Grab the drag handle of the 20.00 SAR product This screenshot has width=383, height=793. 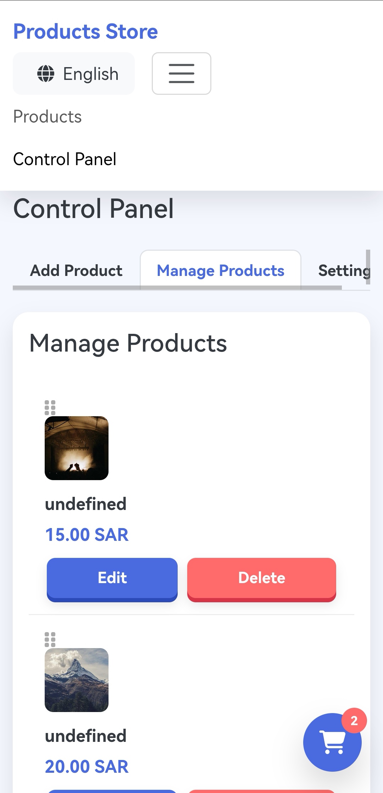point(50,640)
